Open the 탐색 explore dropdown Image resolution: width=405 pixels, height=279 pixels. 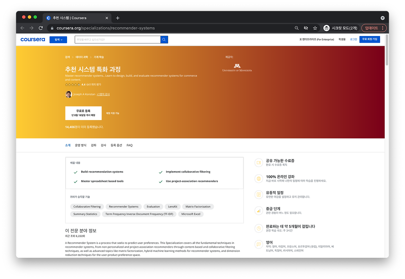click(58, 39)
